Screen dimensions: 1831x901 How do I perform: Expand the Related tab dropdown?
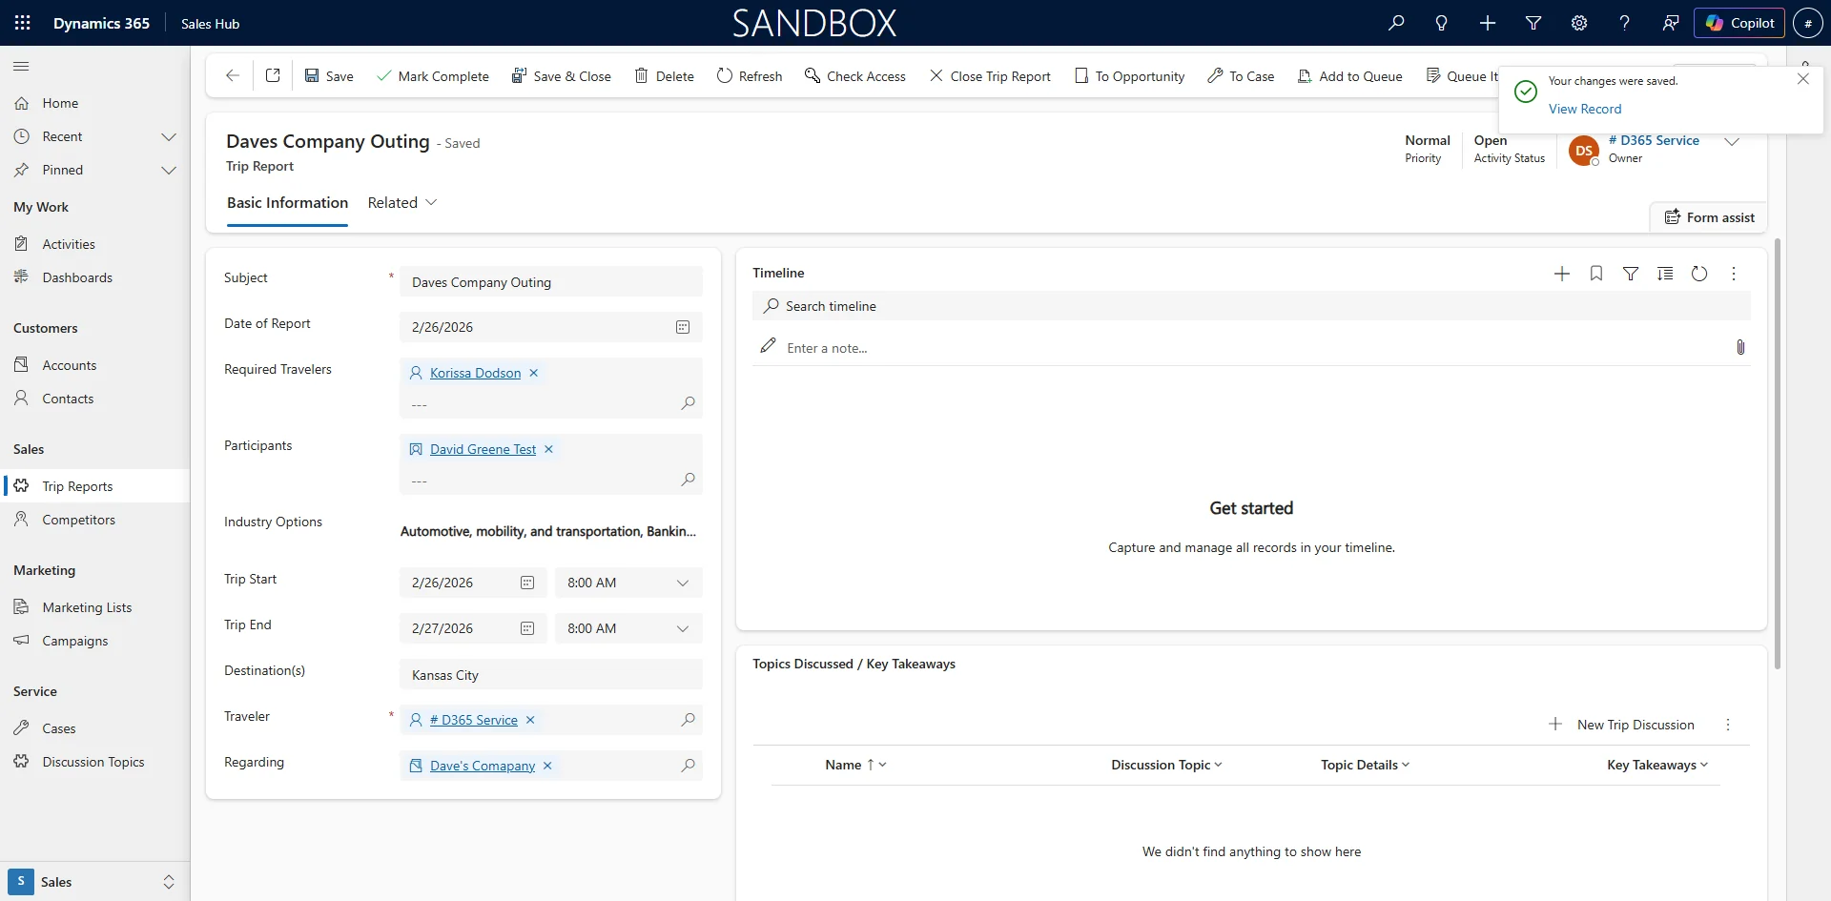pos(434,202)
